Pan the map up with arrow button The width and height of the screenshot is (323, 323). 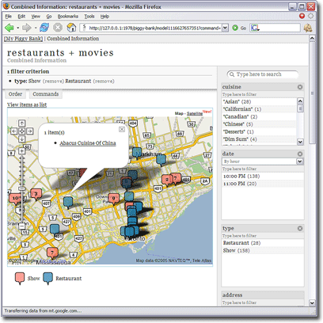tap(22, 123)
